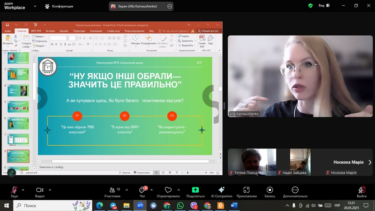Expand video options arrow next to Видео
375x211 pixels.
point(50,190)
